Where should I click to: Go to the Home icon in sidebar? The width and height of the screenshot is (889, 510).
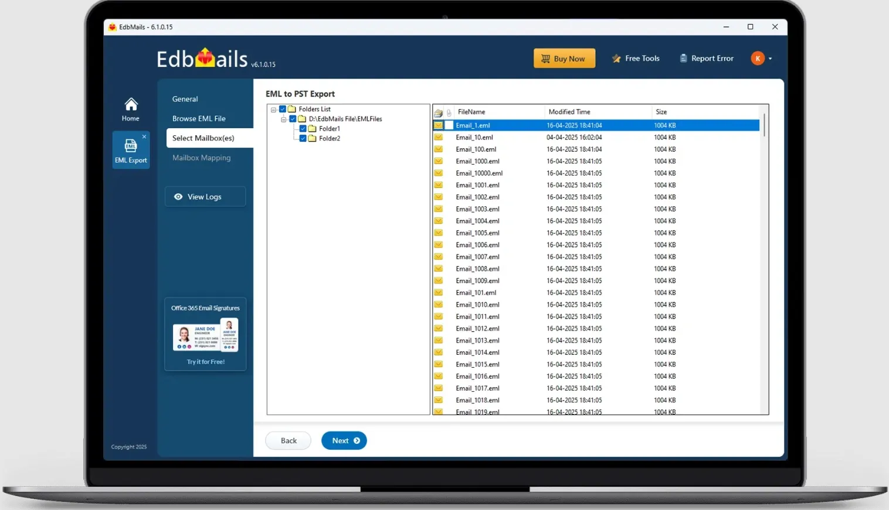pos(131,109)
